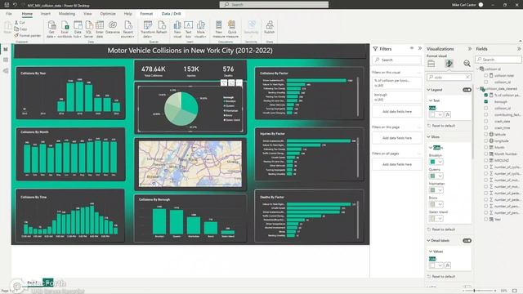The height and width of the screenshot is (294, 523).
Task: Collapse the Filters pane with chevrons
Action: click(419, 48)
